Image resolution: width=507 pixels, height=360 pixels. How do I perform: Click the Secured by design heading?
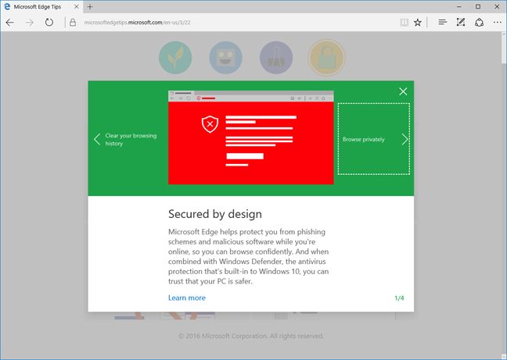click(215, 214)
